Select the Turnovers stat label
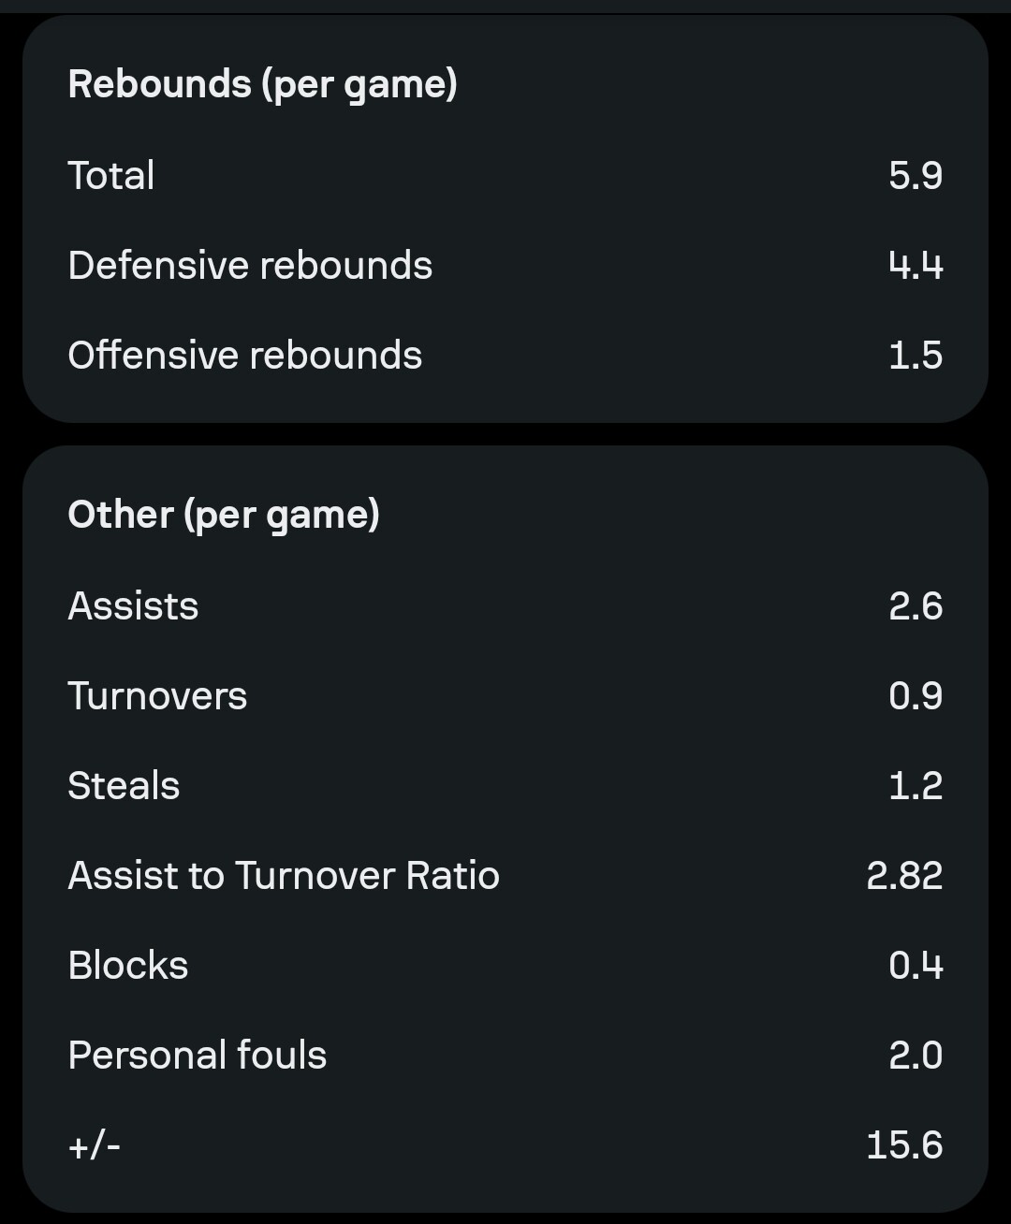The image size is (1011, 1224). pyautogui.click(x=157, y=695)
